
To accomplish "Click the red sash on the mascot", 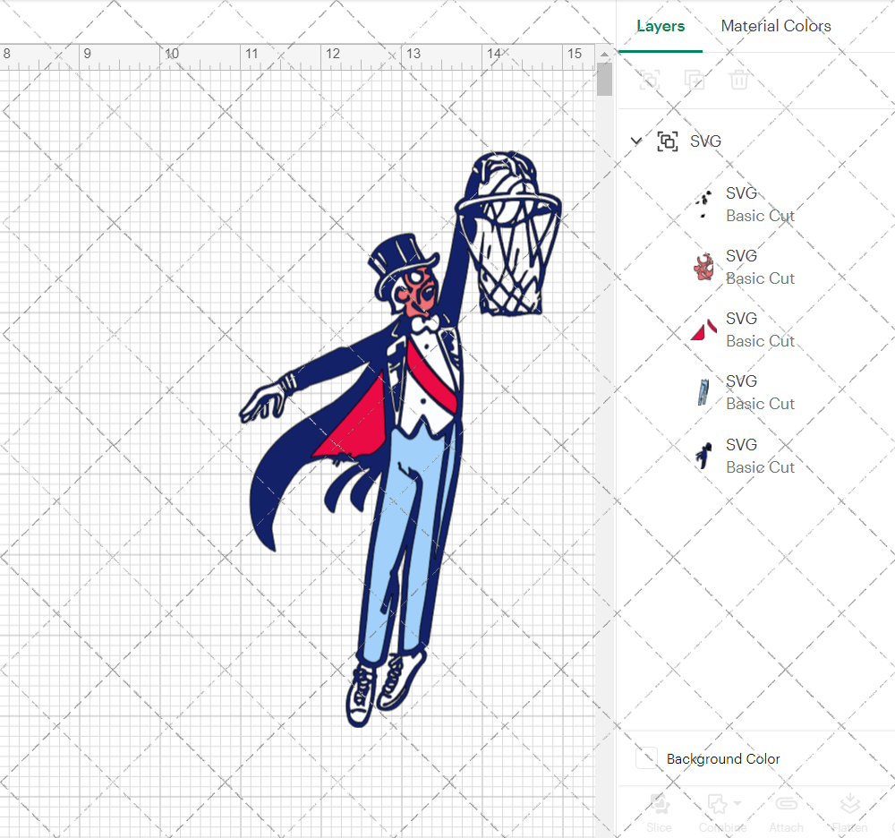I will (432, 377).
